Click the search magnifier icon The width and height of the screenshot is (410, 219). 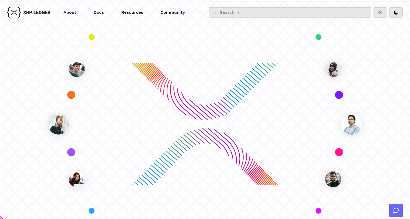(214, 12)
